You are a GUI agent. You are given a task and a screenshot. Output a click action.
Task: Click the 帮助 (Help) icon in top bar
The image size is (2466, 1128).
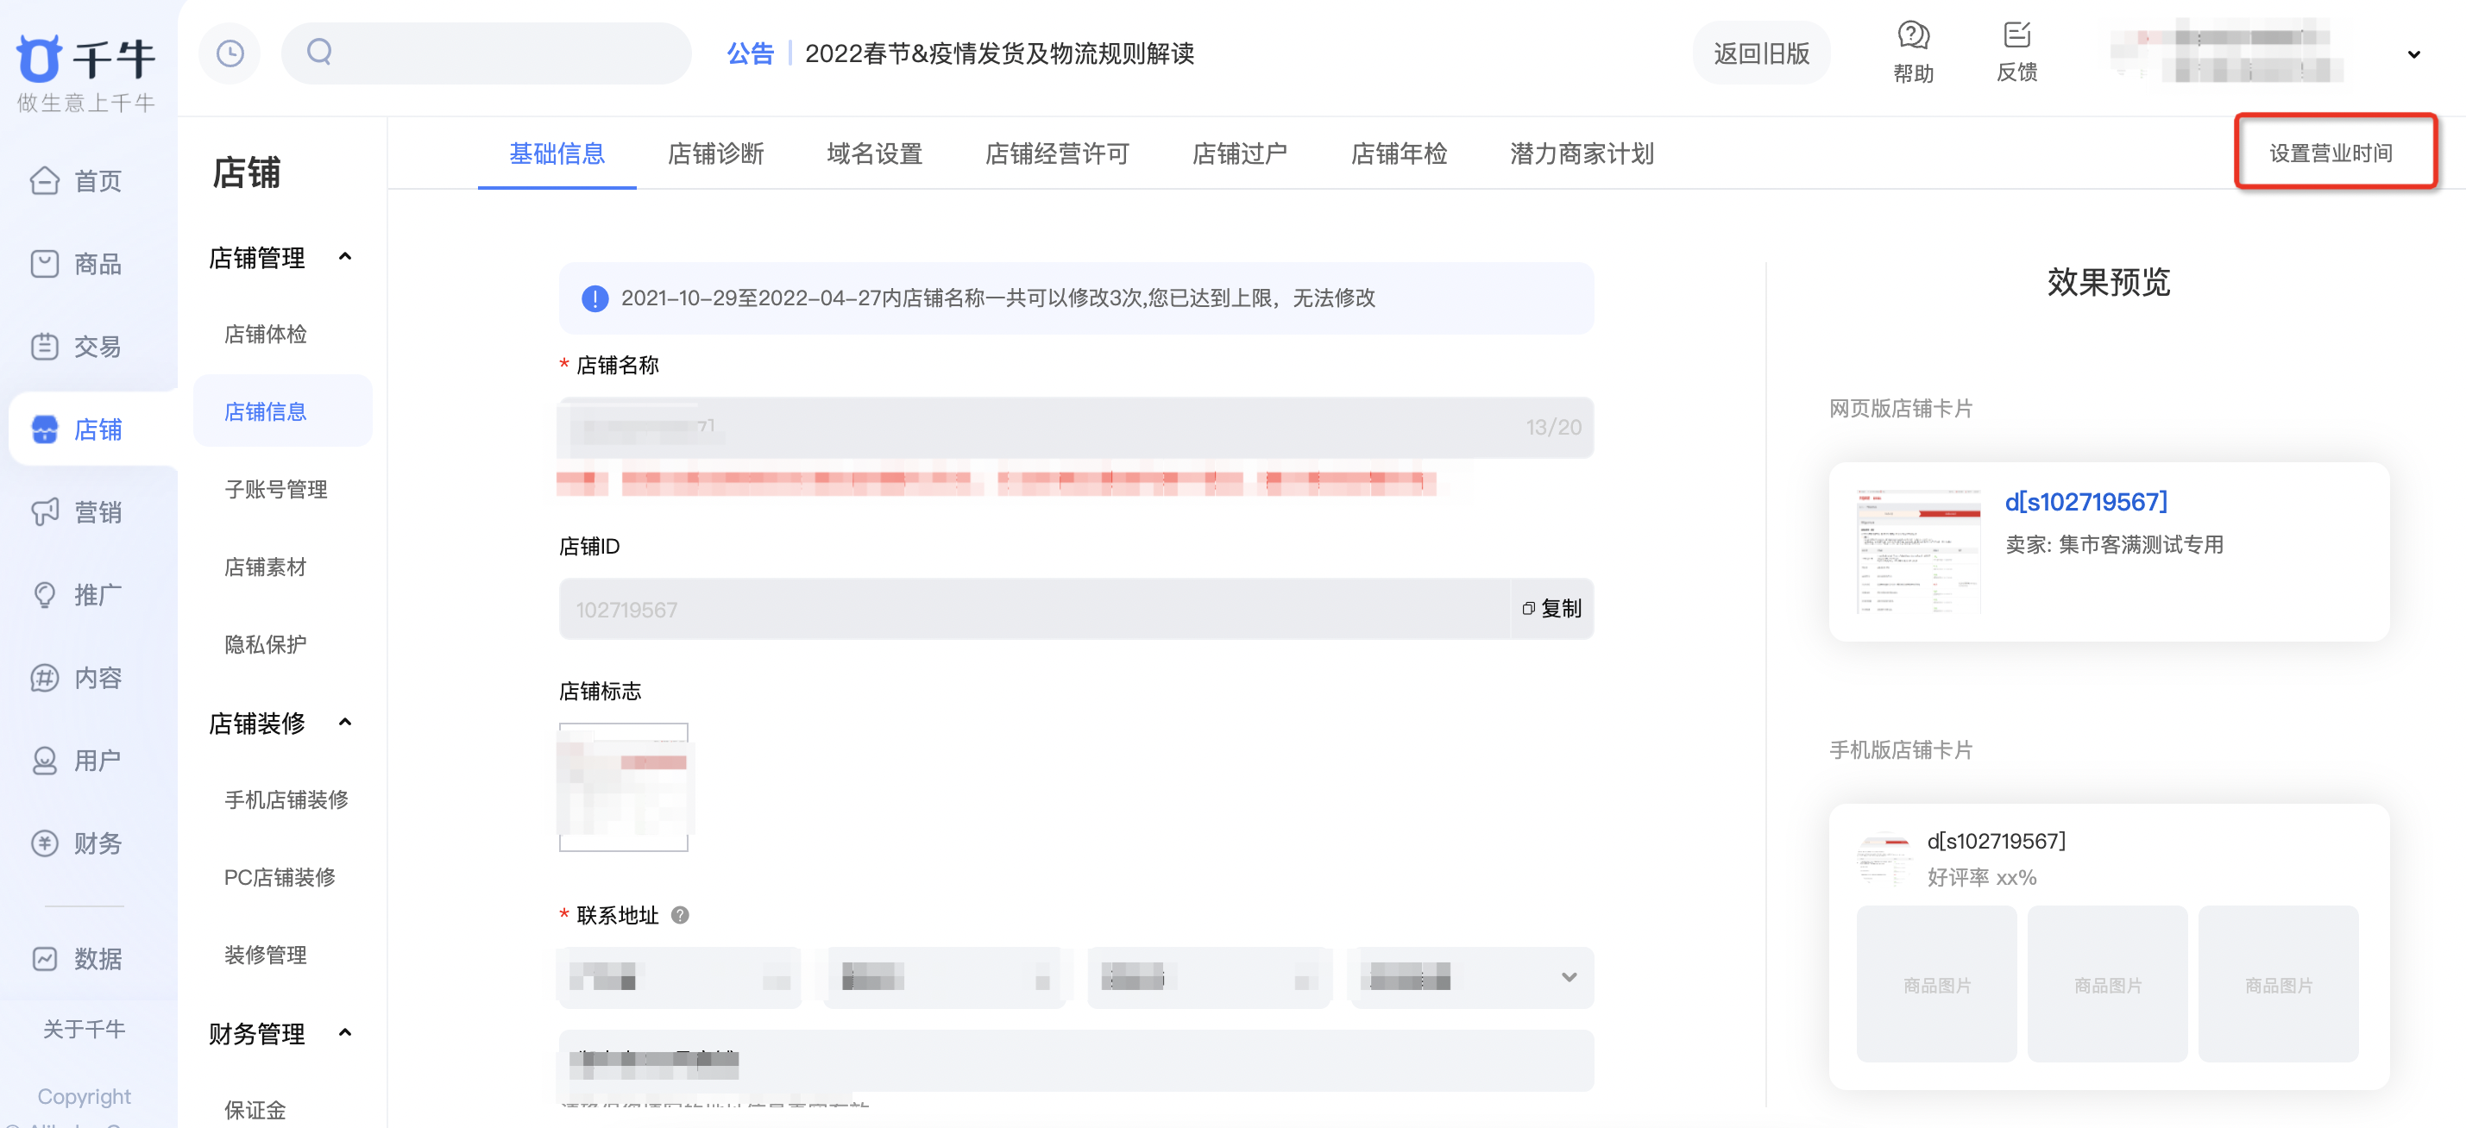pos(1916,40)
